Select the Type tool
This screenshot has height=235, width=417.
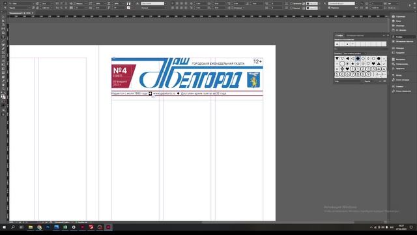tap(3, 37)
